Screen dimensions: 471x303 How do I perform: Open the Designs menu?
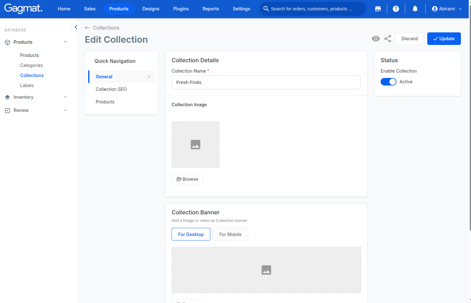151,9
